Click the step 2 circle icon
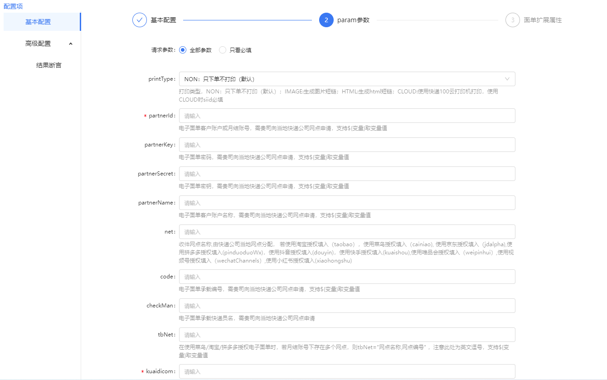607x380 pixels. [x=326, y=20]
